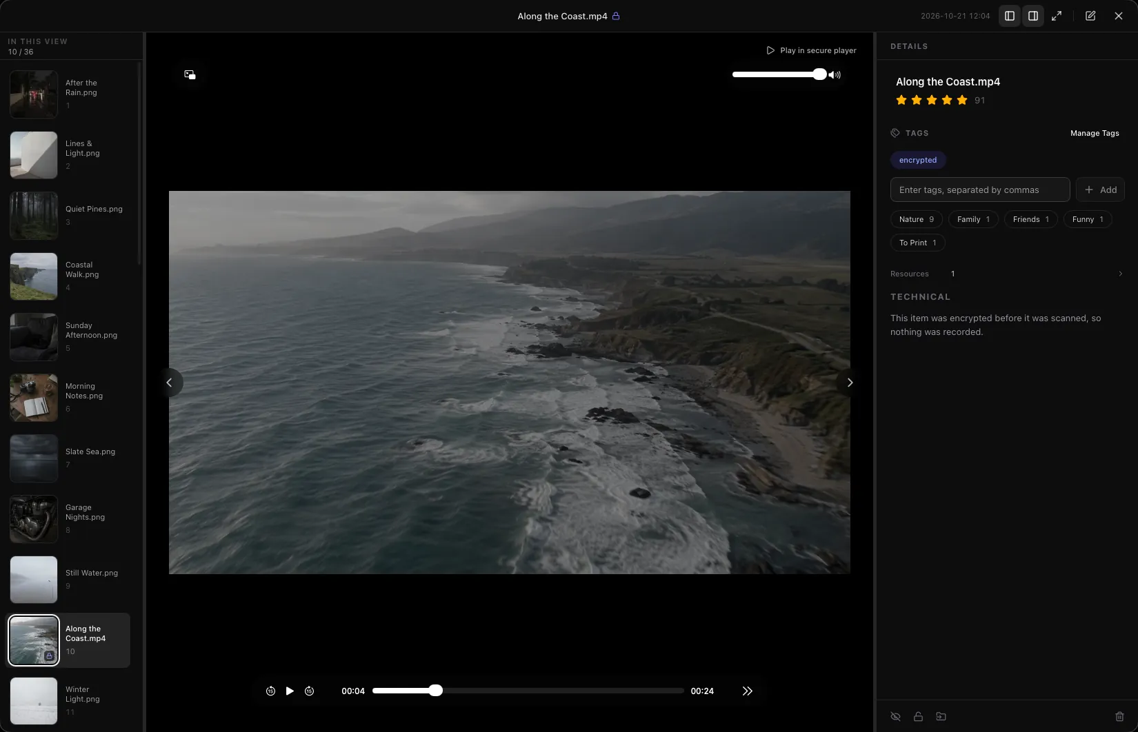Image resolution: width=1138 pixels, height=732 pixels.
Task: Click the unlock padlock icon
Action: pyautogui.click(x=918, y=716)
